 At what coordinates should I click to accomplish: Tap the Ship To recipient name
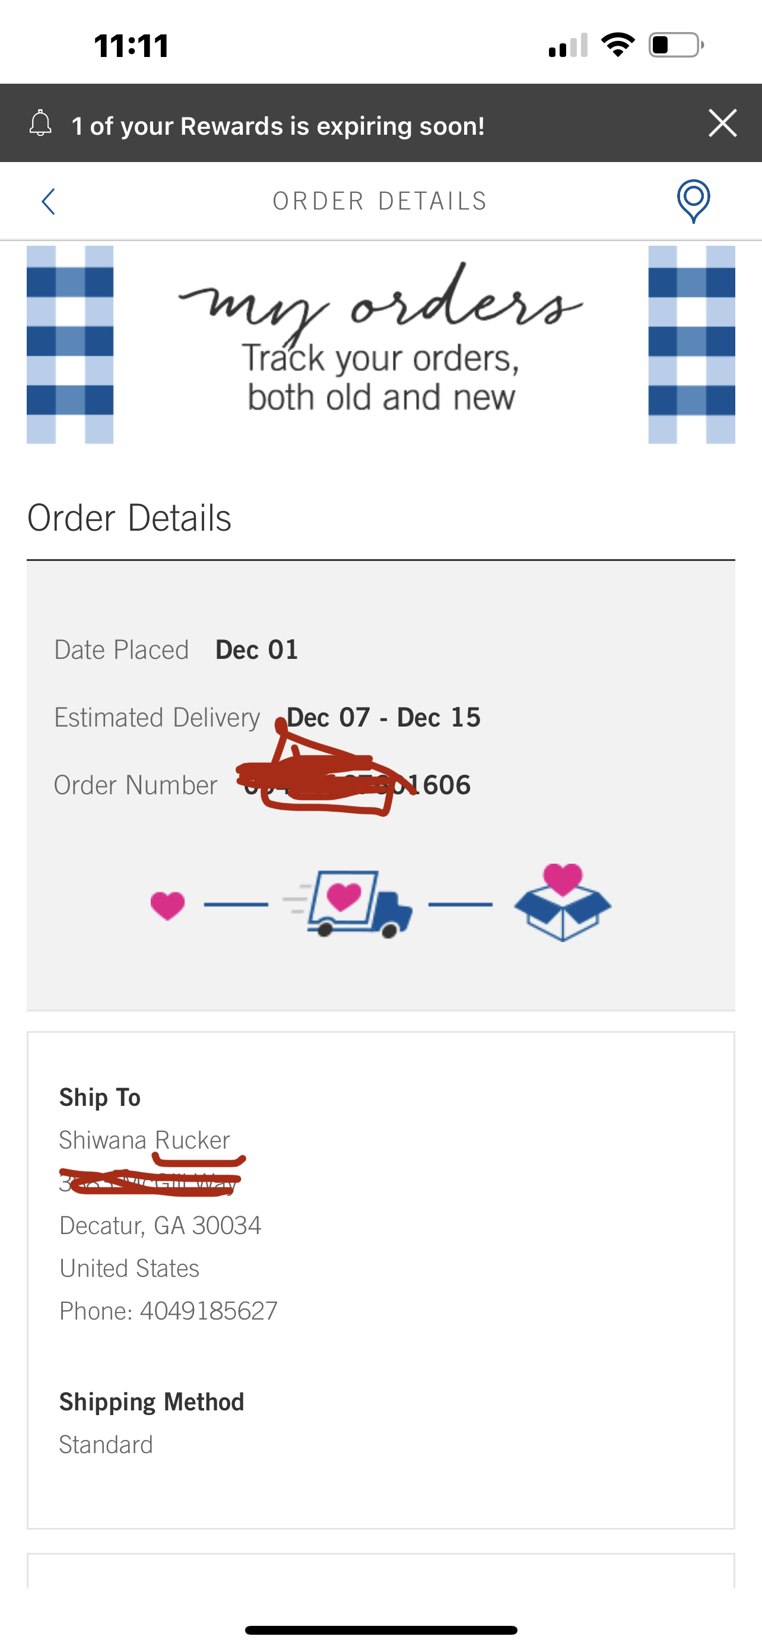click(x=145, y=1140)
